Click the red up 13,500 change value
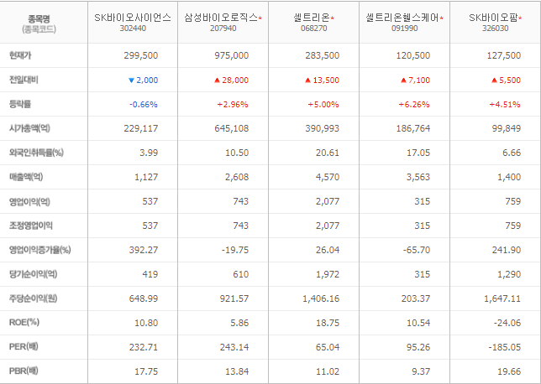The width and height of the screenshot is (541, 384). tap(323, 80)
